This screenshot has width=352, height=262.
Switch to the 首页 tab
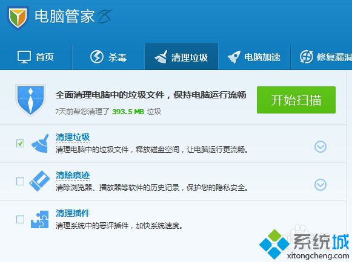36,57
